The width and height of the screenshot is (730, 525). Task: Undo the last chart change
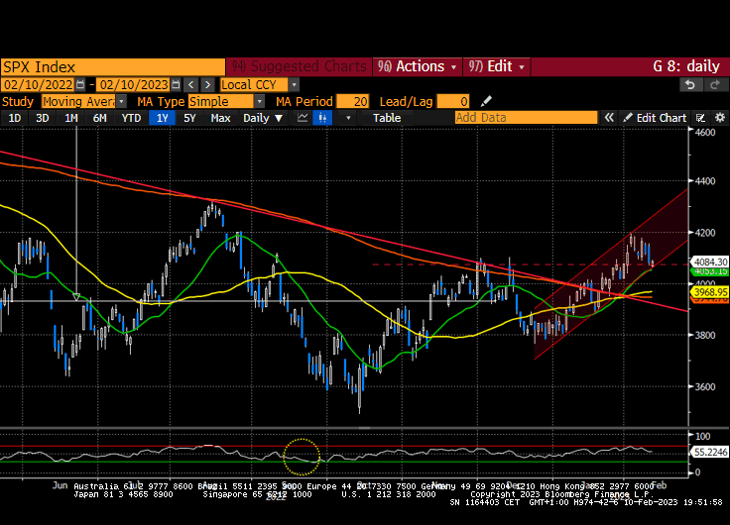[690, 84]
